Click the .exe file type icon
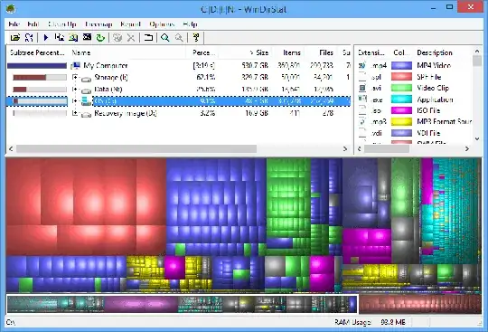The image size is (488, 332). point(362,99)
